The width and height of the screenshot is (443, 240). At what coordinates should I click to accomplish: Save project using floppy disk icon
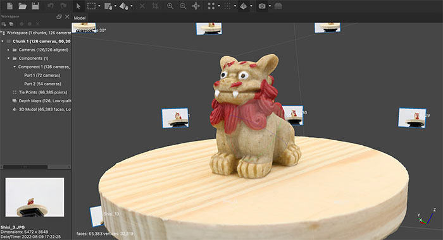point(35,6)
